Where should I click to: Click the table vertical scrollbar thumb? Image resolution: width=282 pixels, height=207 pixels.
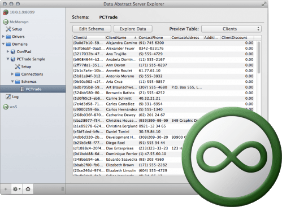[259, 58]
